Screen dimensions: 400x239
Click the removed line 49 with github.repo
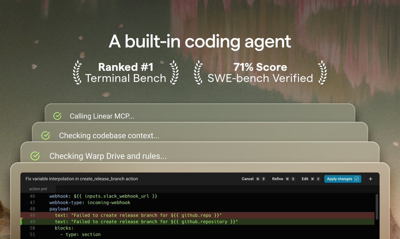pos(138,215)
